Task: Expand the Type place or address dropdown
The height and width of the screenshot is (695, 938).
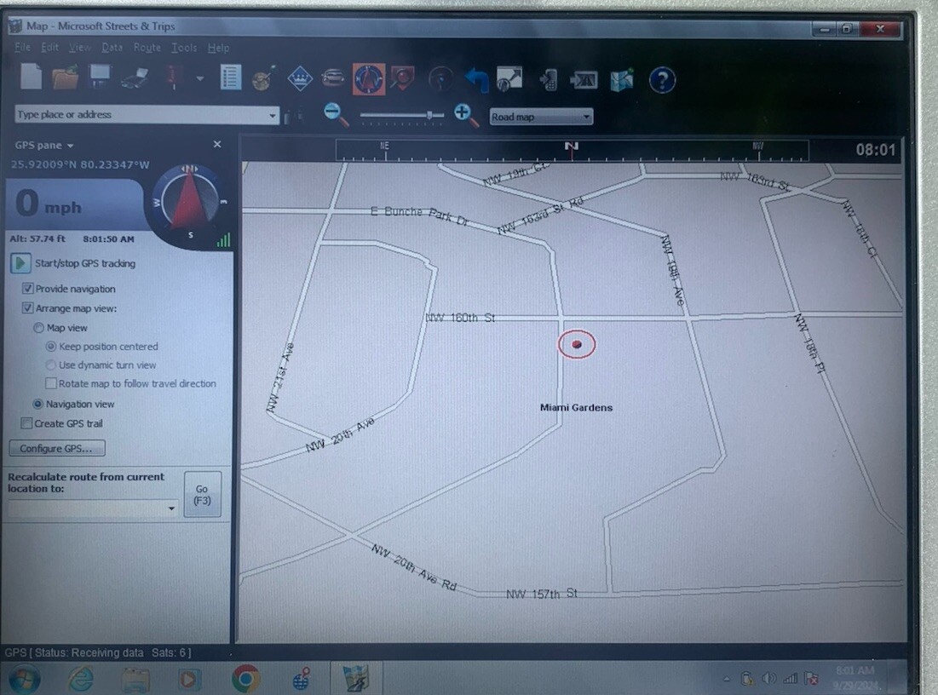Action: [x=273, y=115]
